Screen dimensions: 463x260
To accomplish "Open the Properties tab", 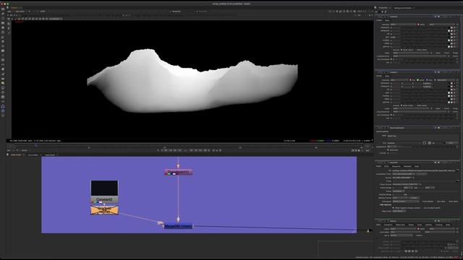I will tap(383, 8).
